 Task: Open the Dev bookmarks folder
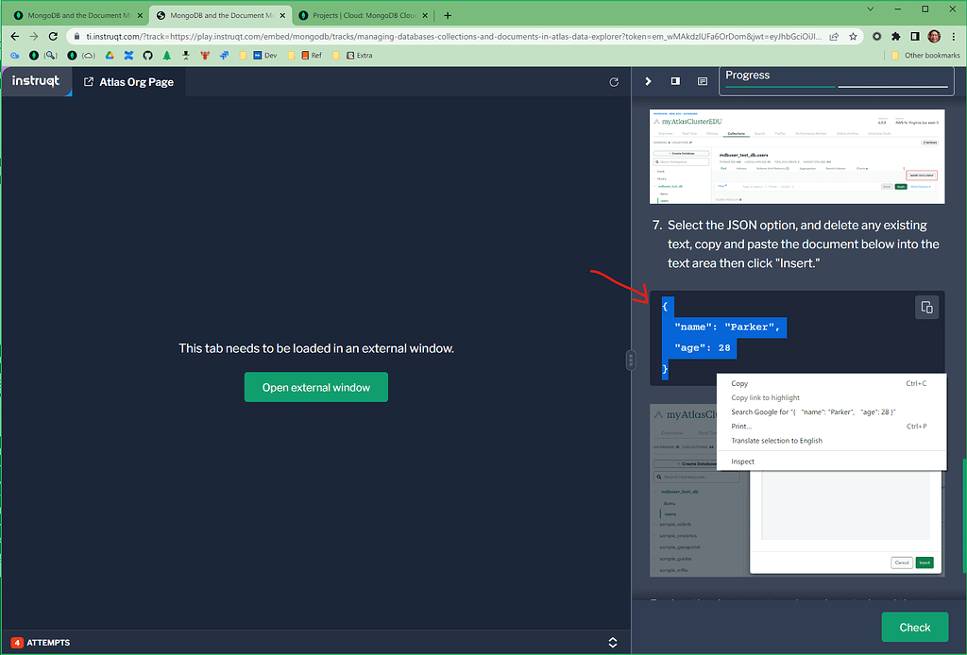(263, 56)
